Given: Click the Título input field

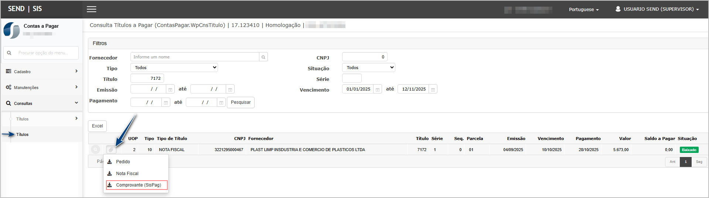Looking at the screenshot, I should pyautogui.click(x=147, y=78).
